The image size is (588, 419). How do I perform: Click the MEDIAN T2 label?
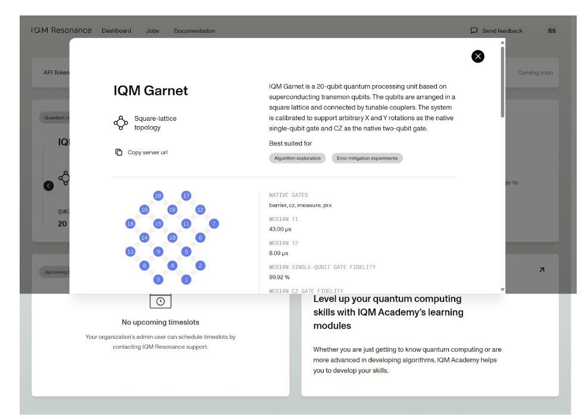pos(283,243)
